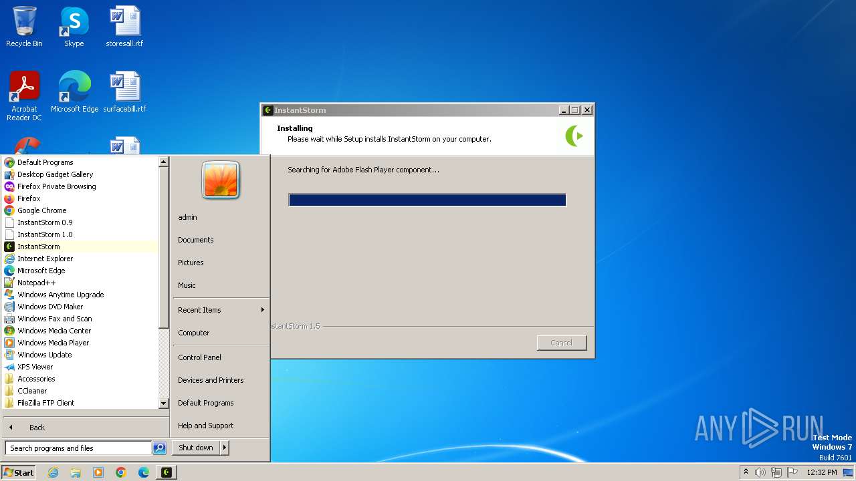Open Music from Start menu
The image size is (856, 481).
pyautogui.click(x=221, y=285)
